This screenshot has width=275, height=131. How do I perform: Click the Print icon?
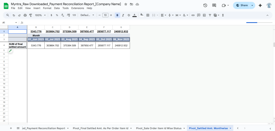tap(25, 15)
